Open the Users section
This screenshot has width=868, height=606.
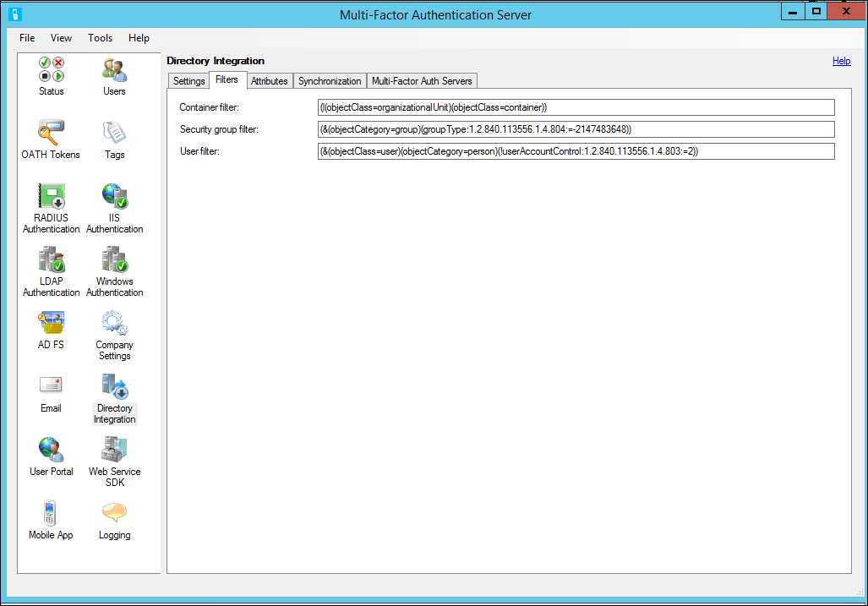(x=114, y=76)
